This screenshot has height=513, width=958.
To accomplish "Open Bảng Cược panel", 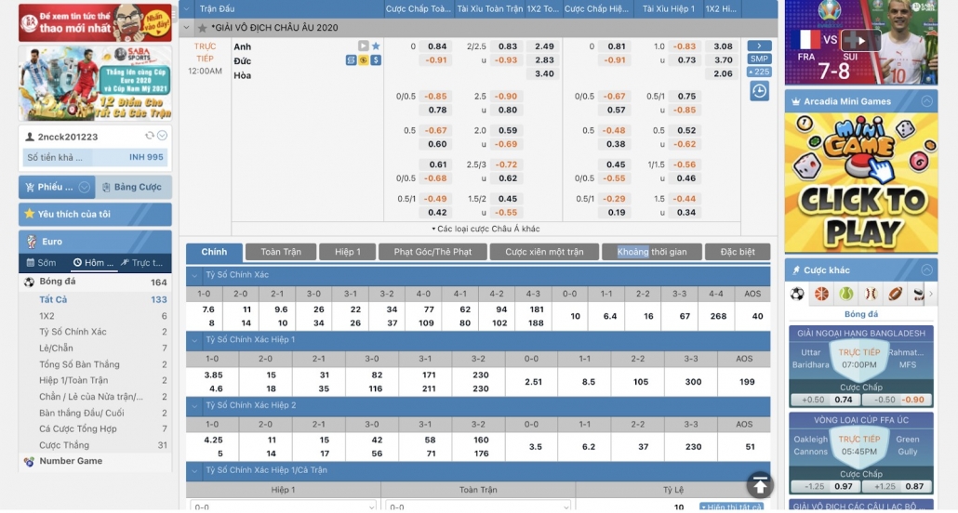I will click(133, 187).
